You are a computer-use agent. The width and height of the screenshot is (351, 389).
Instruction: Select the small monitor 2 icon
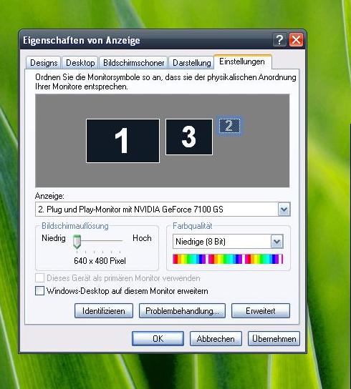pos(229,126)
